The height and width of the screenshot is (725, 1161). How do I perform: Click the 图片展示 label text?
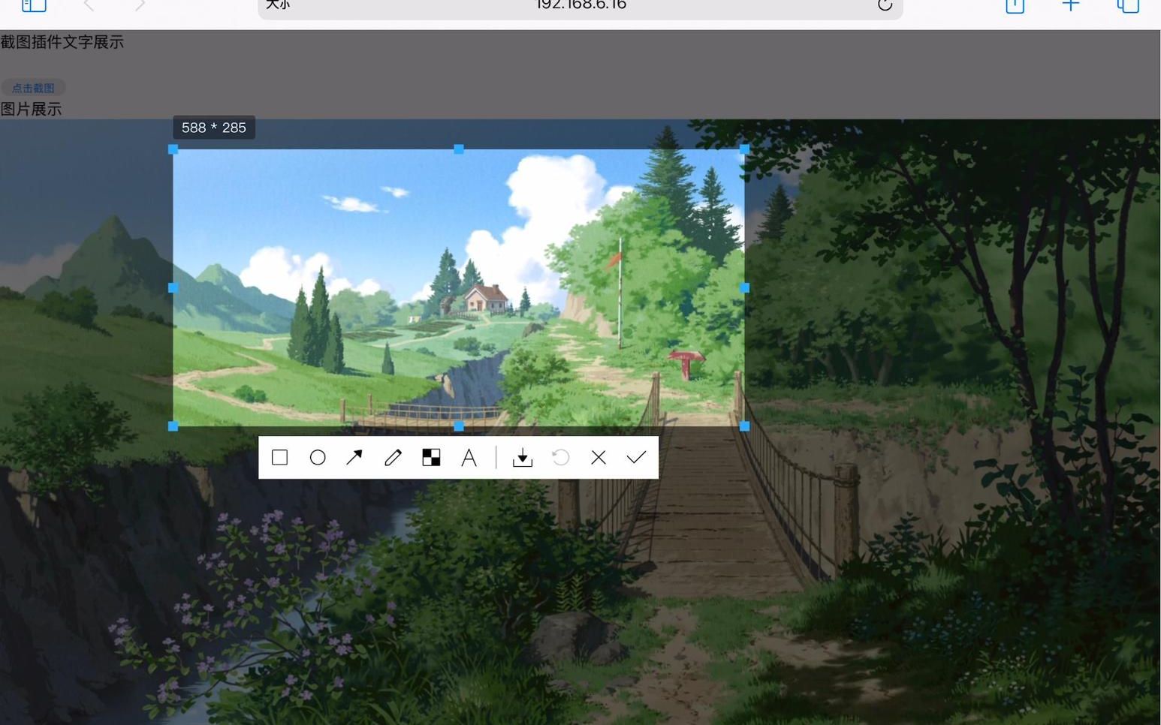tap(31, 109)
